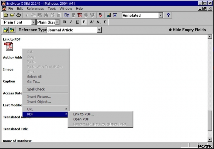Open the Plain Size dropdown
This screenshot has width=214, height=149.
pos(57,22)
